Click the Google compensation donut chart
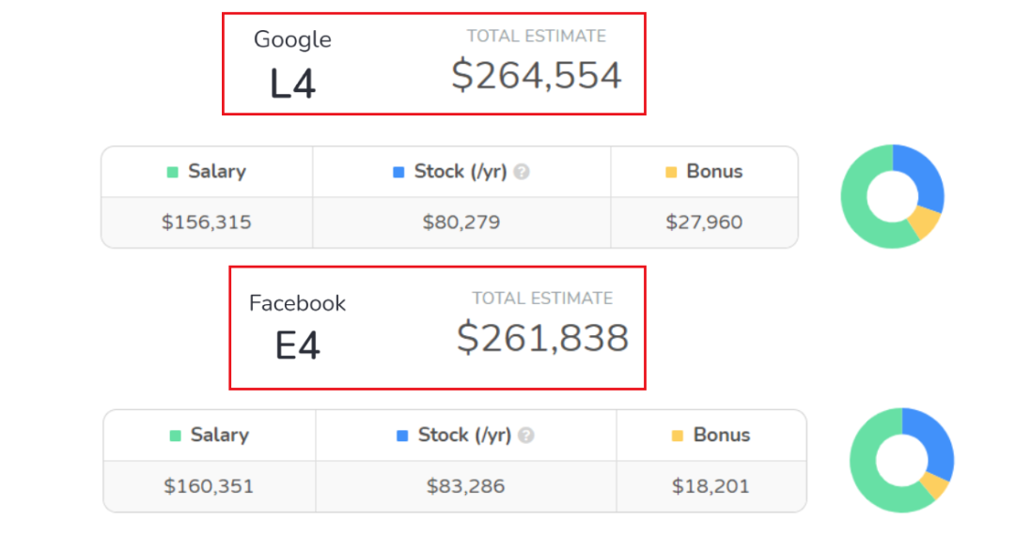1015x536 pixels. coord(893,196)
